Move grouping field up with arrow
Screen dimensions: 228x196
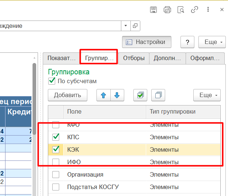click(103, 95)
